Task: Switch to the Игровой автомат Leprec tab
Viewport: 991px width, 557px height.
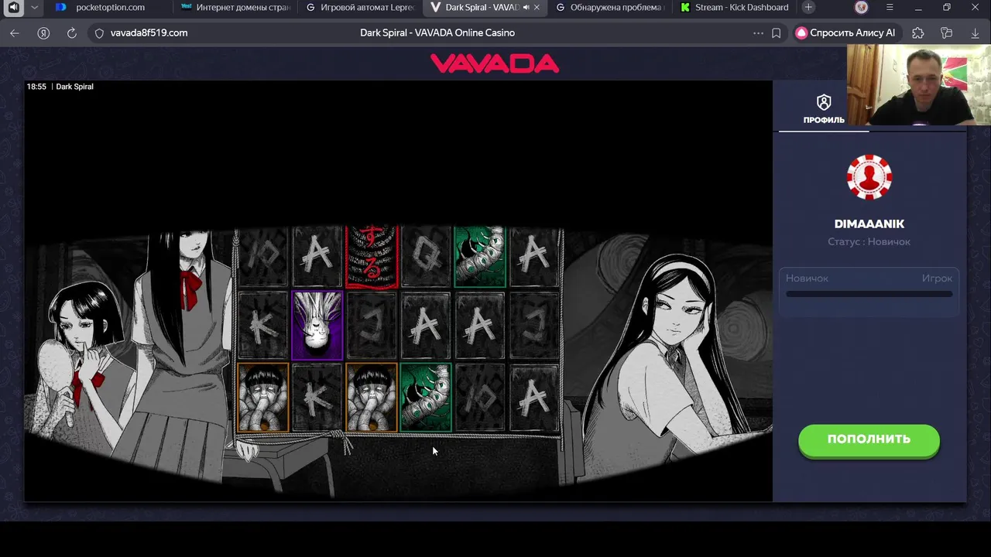Action: click(360, 7)
